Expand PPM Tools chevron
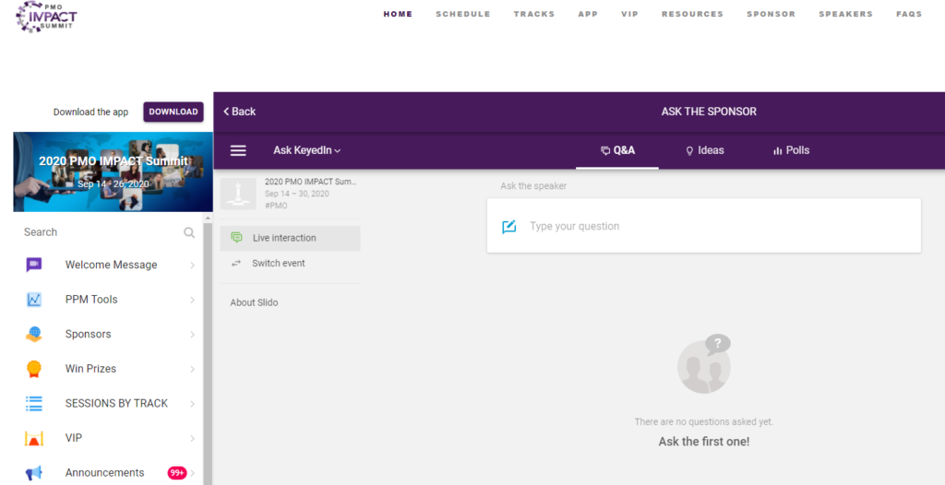 pyautogui.click(x=192, y=300)
